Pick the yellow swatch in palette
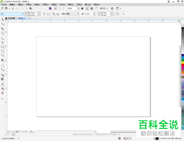 (183, 62)
